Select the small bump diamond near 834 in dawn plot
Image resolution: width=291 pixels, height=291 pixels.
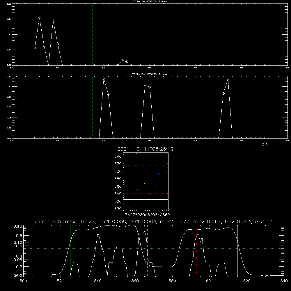pos(122,61)
